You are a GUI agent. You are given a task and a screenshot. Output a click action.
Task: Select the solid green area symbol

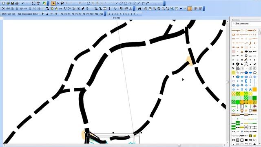tap(254, 98)
